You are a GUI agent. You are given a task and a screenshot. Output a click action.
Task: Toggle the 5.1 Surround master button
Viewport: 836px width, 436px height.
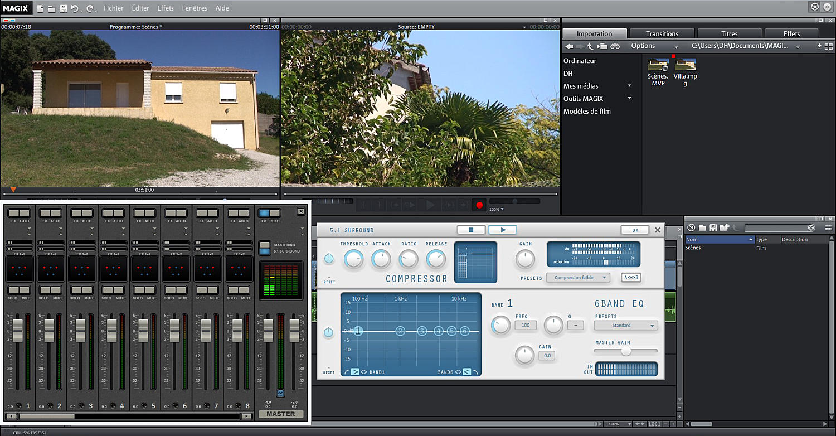click(x=265, y=251)
